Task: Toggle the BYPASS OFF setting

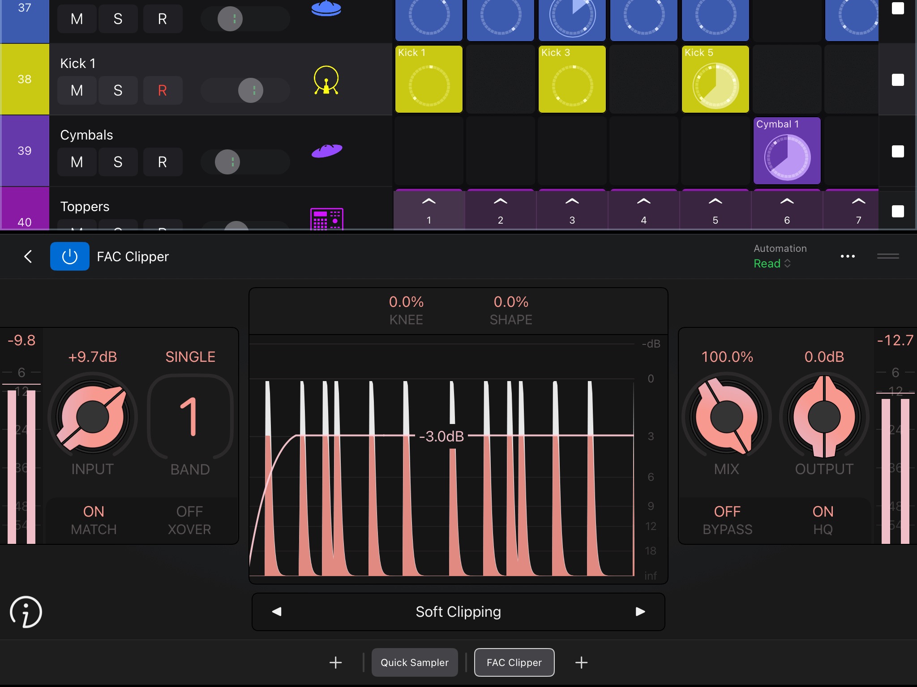Action: 727,520
